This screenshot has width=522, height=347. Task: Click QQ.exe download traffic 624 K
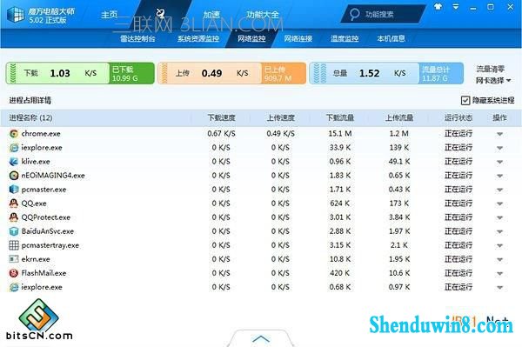click(x=340, y=204)
